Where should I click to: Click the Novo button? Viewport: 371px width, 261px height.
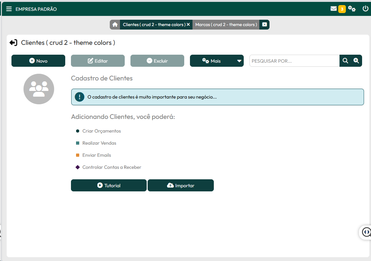coord(38,61)
